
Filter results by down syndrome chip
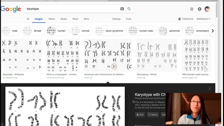point(110,31)
